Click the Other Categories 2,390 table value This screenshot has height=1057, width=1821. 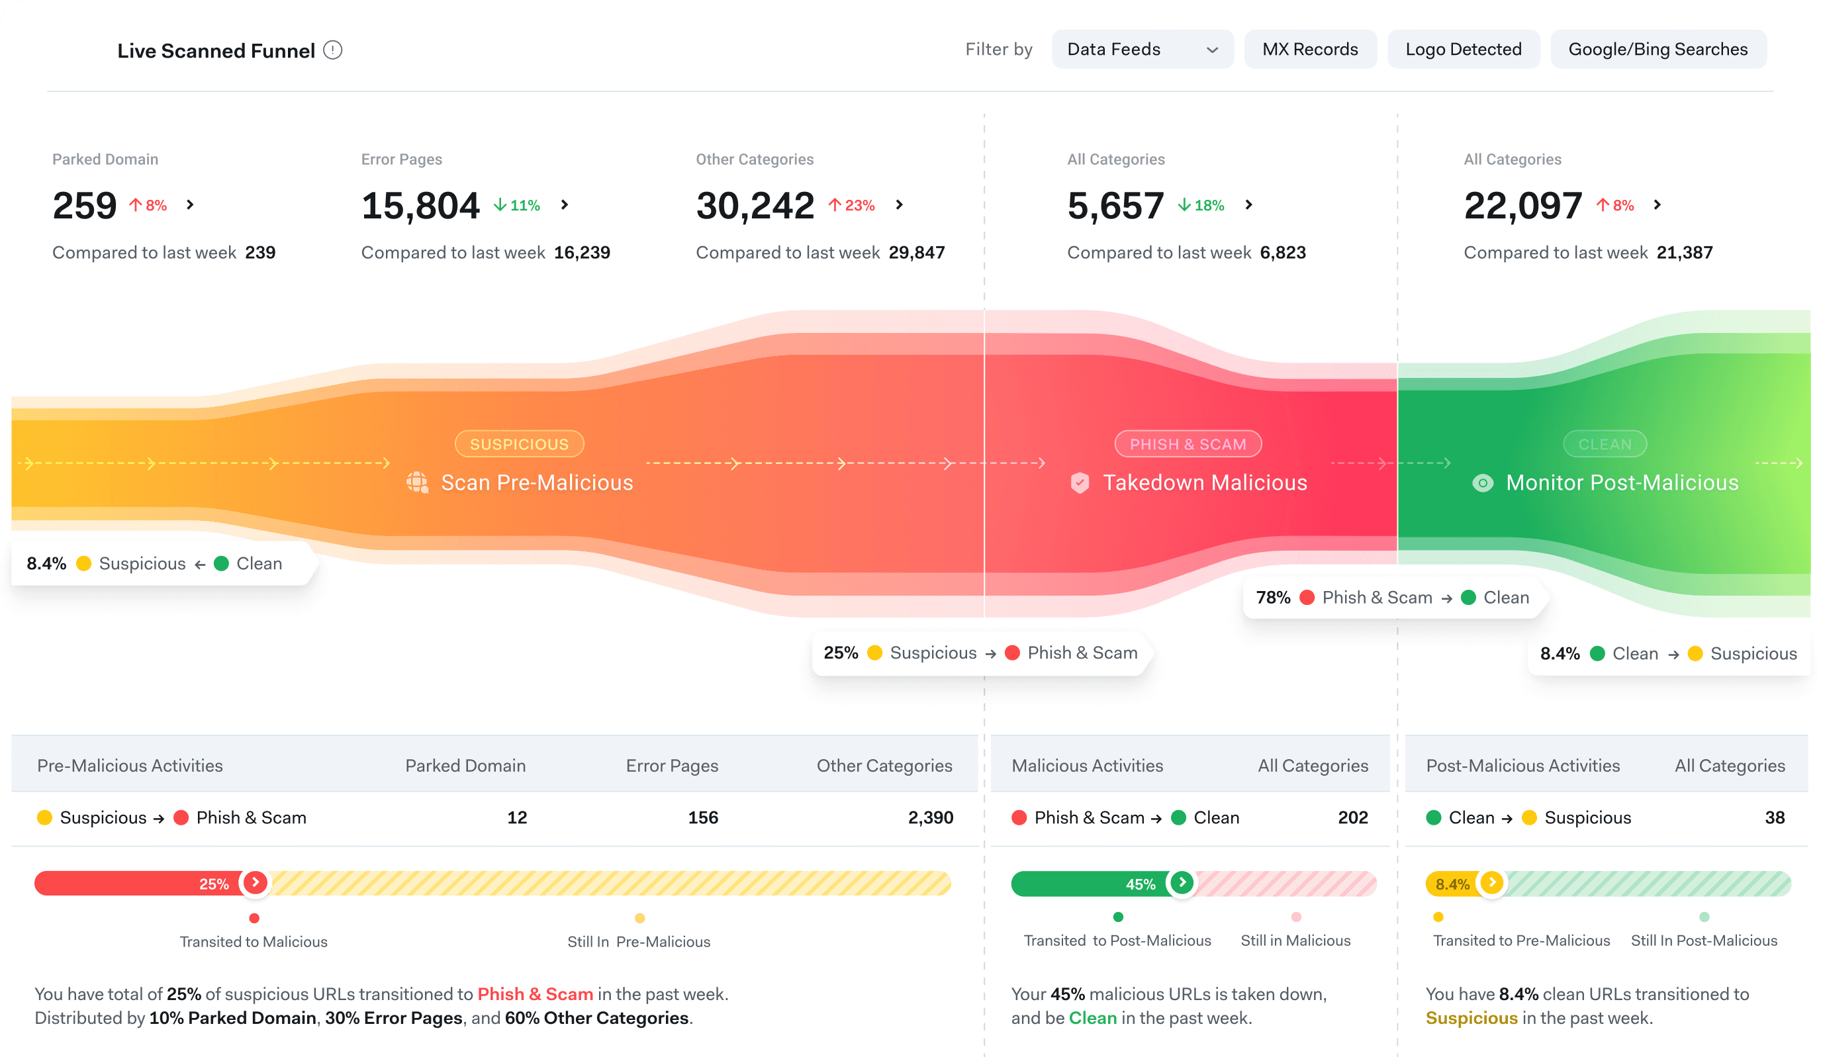(930, 817)
